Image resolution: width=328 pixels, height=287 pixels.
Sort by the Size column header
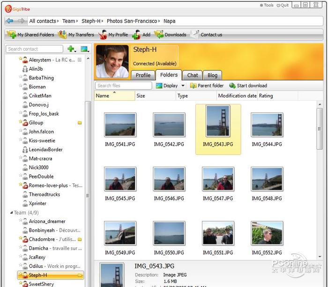click(155, 96)
